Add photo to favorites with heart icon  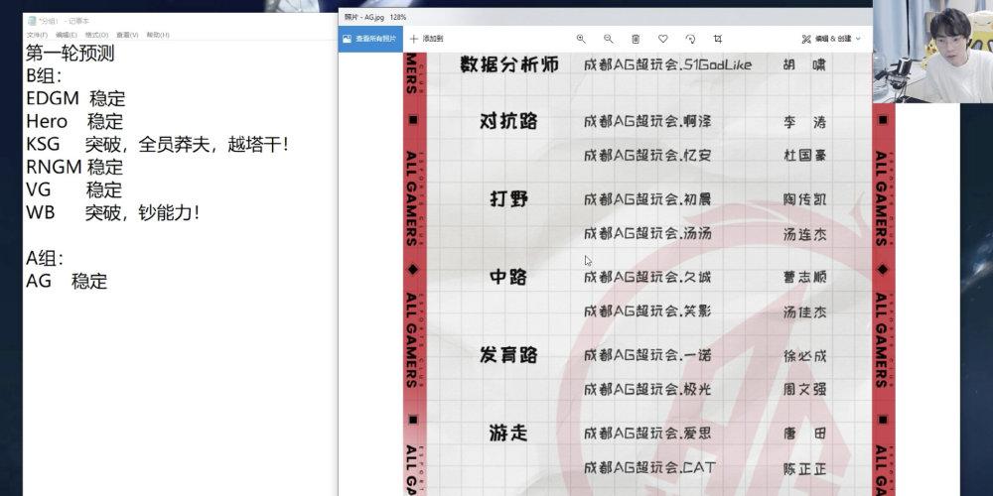click(662, 39)
